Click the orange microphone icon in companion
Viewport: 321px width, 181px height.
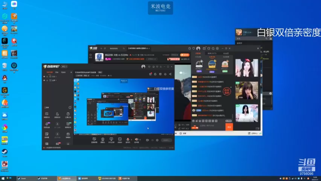(x=128, y=140)
